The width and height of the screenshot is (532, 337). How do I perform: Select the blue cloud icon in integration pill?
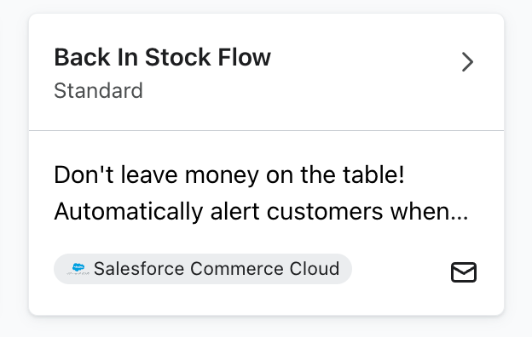[78, 269]
